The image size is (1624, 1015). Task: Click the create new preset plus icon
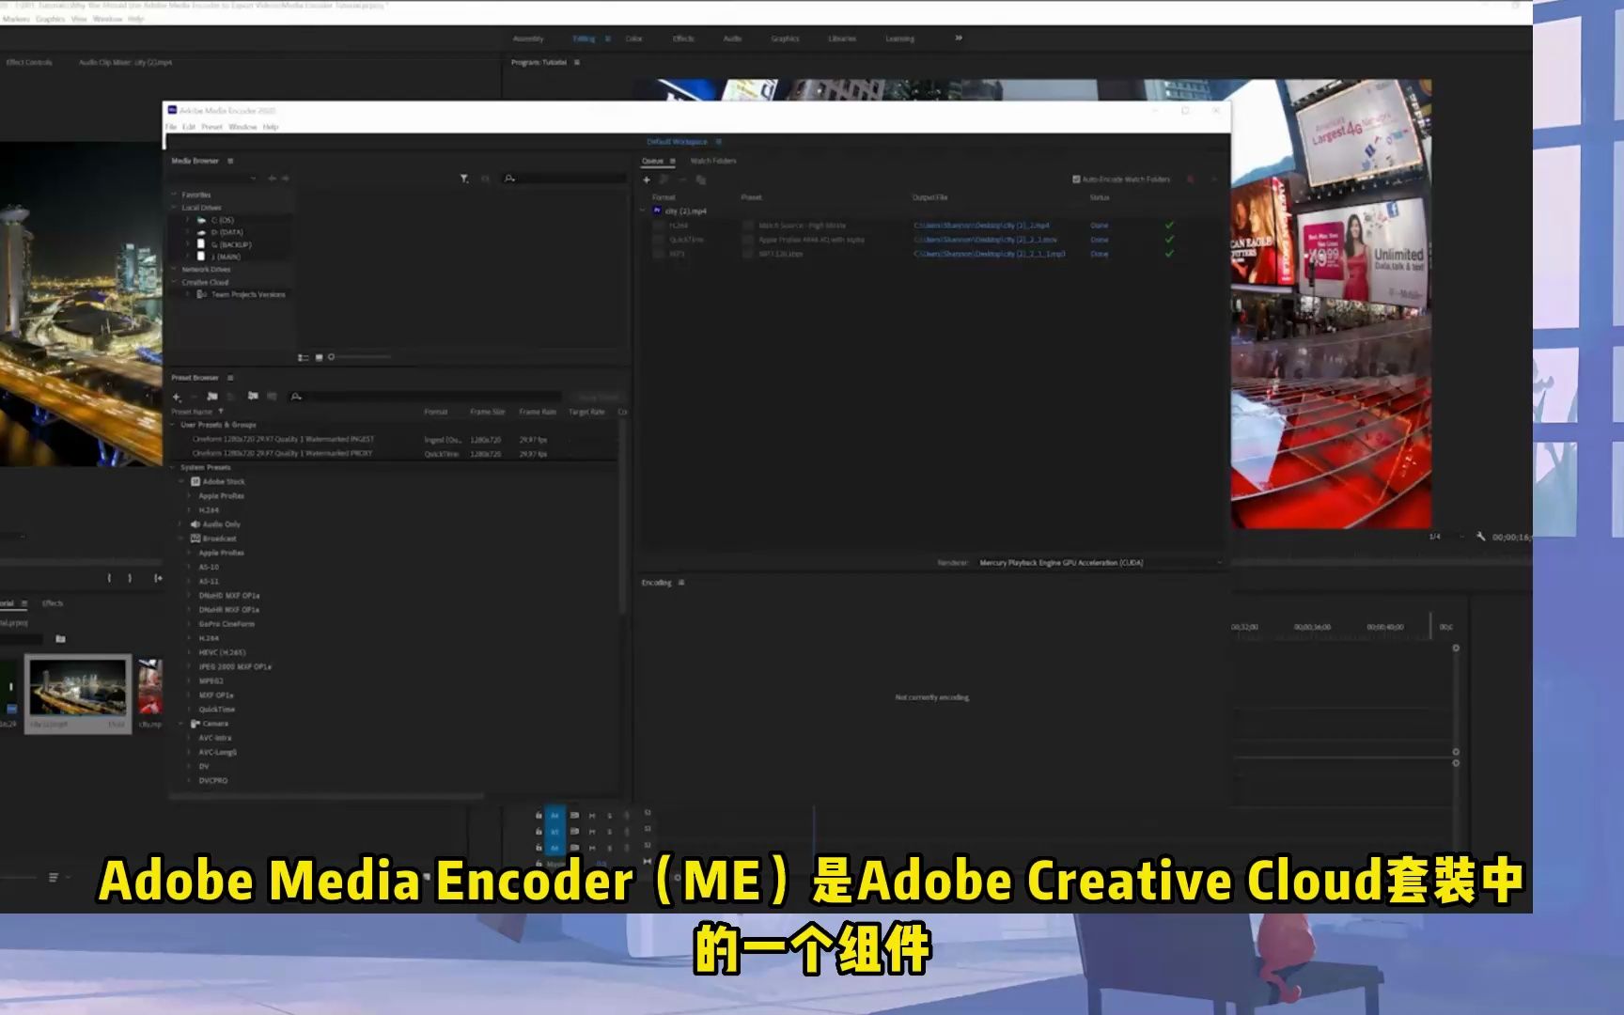pos(176,397)
